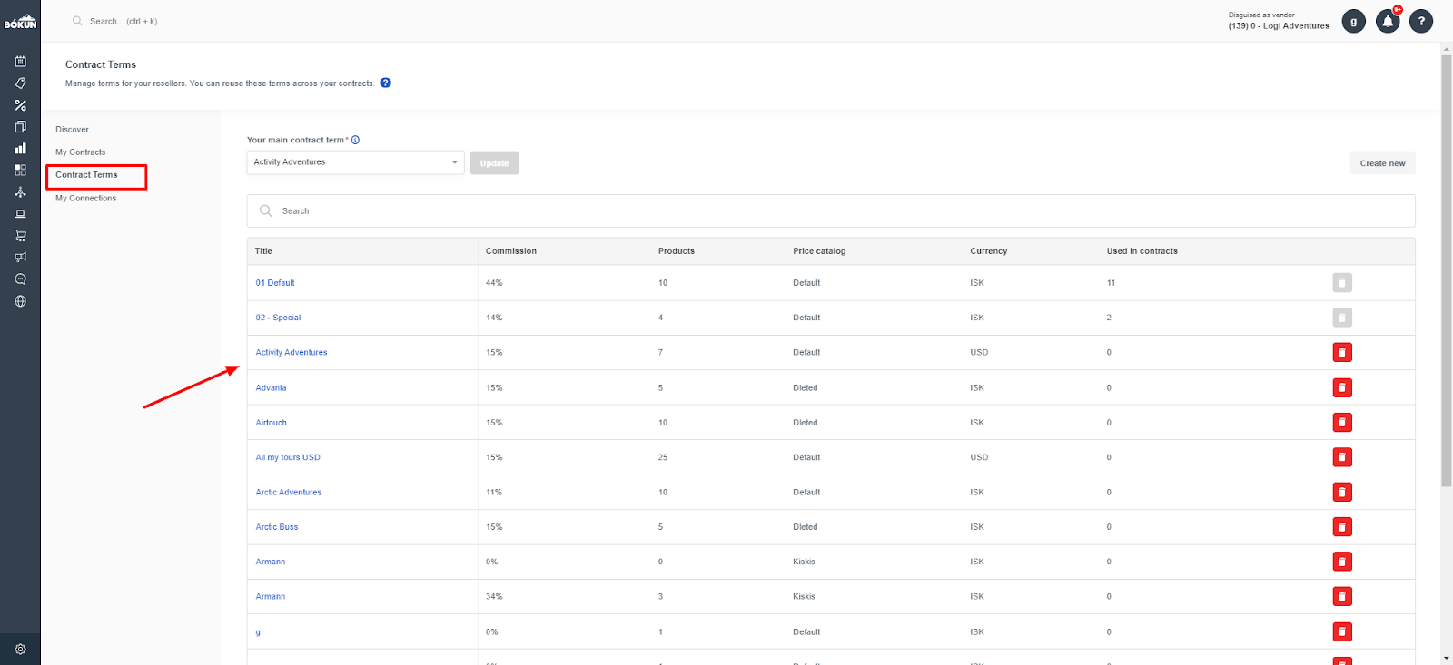Click the question mark help icon
Viewport: 1453px width, 665px height.
click(1421, 21)
